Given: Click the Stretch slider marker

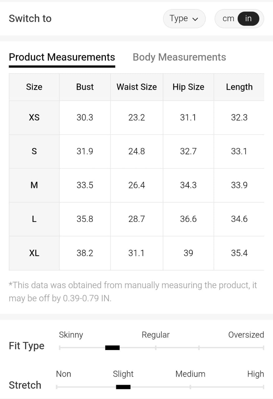Looking at the screenshot, I should tap(123, 387).
